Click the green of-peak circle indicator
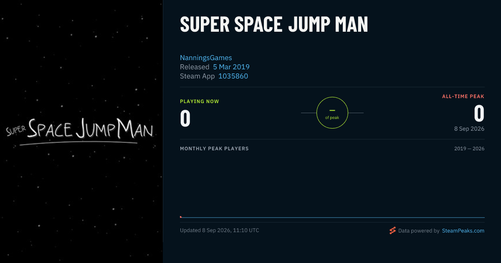The height and width of the screenshot is (263, 501). [332, 113]
